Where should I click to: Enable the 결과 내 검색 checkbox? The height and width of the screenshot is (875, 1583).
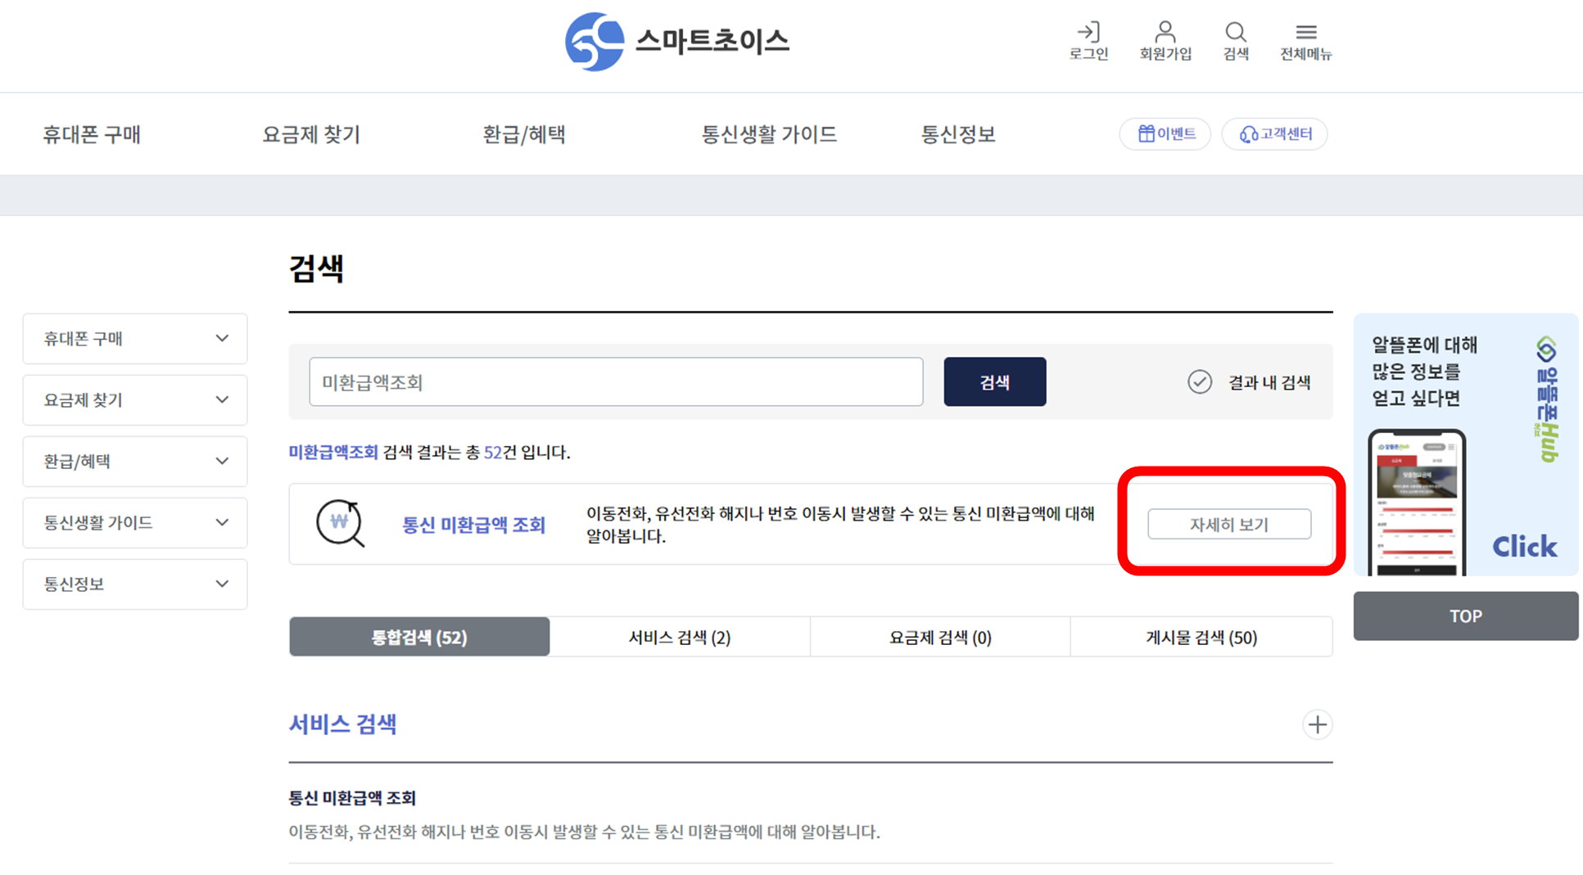(x=1200, y=381)
